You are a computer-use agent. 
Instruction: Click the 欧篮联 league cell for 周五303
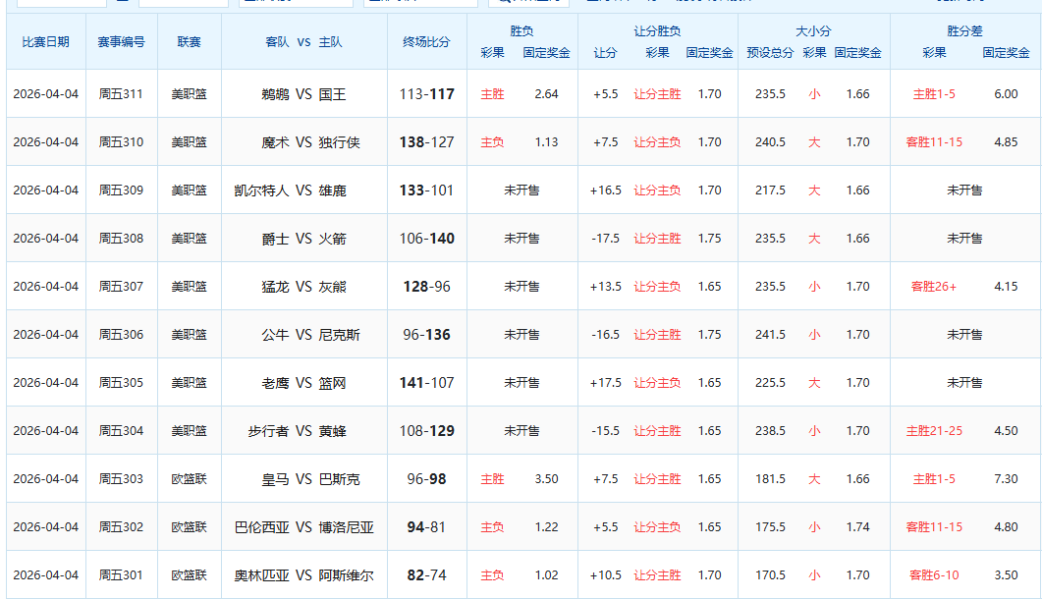coord(189,479)
